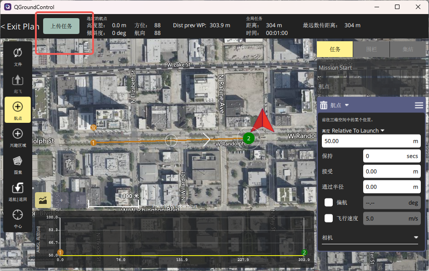Edit the 接受 acceptance radius field
Viewport: 429px width, 271px height.
392,171
